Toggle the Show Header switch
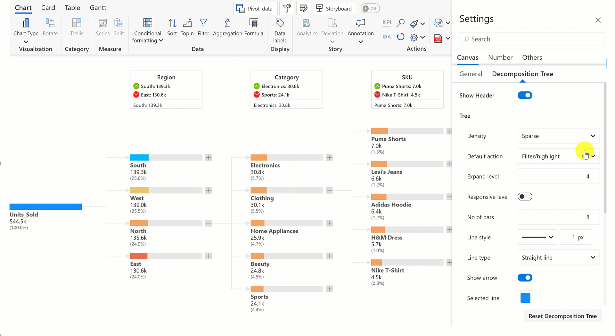Viewport: 615px width, 336px height. pos(525,95)
